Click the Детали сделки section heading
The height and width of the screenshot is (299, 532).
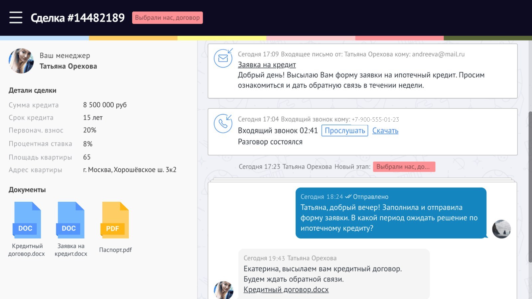(32, 90)
